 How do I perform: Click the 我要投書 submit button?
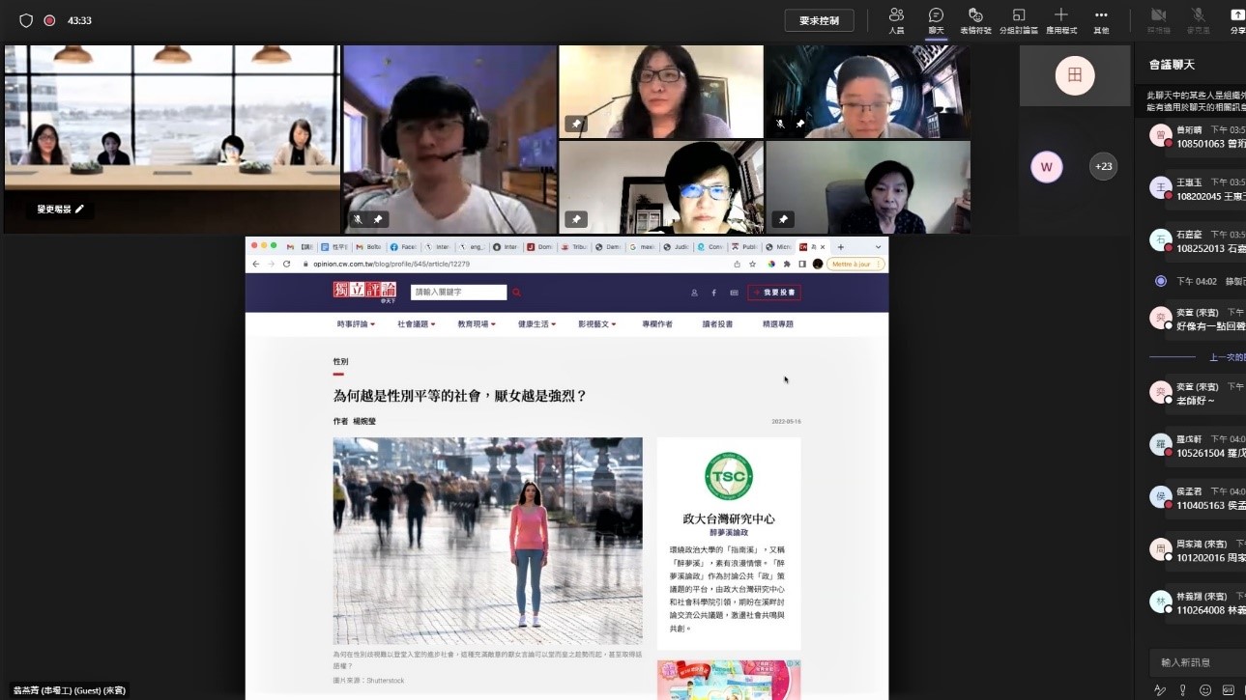click(x=773, y=293)
